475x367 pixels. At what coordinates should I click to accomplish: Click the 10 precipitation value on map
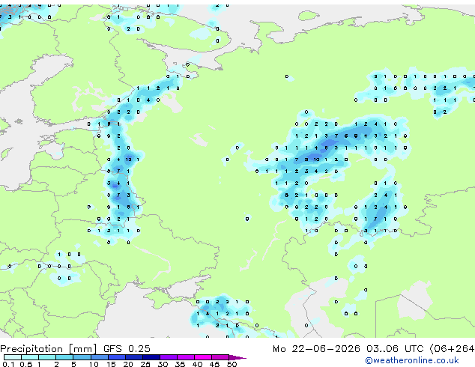[x=316, y=160]
